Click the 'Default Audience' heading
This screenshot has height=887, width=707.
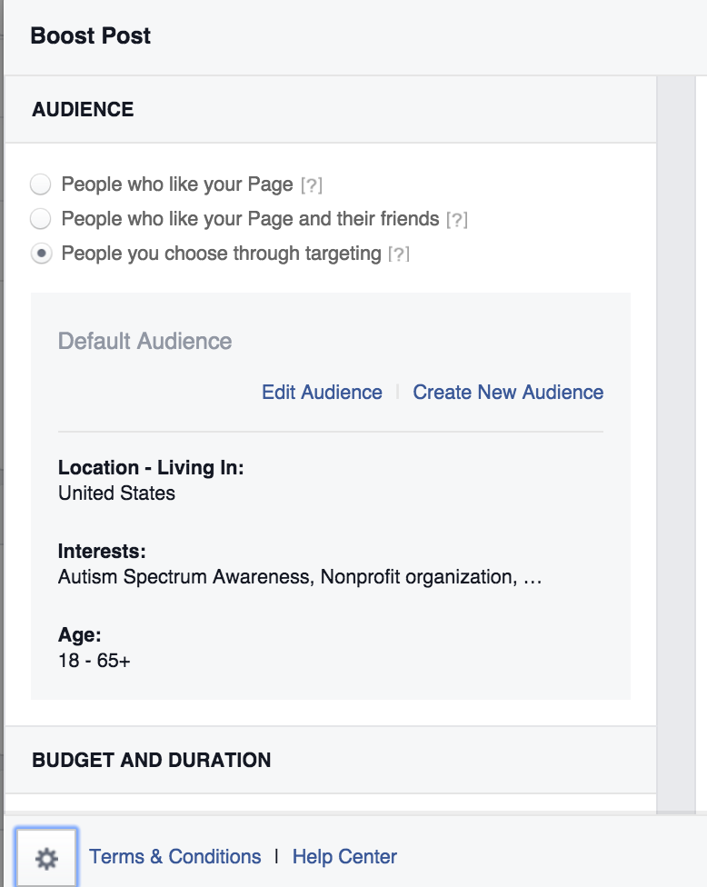point(144,341)
